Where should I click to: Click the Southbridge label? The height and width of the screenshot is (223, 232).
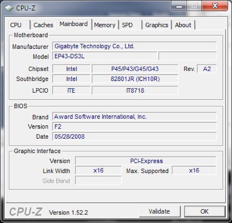pyautogui.click(x=32, y=79)
